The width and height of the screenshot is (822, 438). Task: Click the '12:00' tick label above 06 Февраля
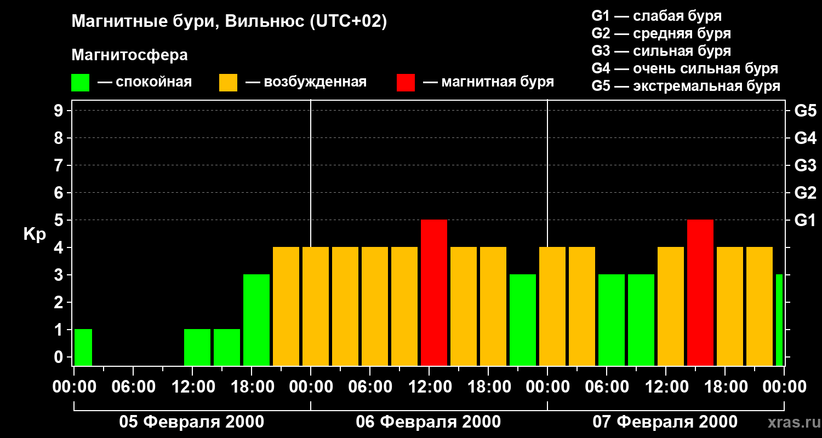pos(429,387)
